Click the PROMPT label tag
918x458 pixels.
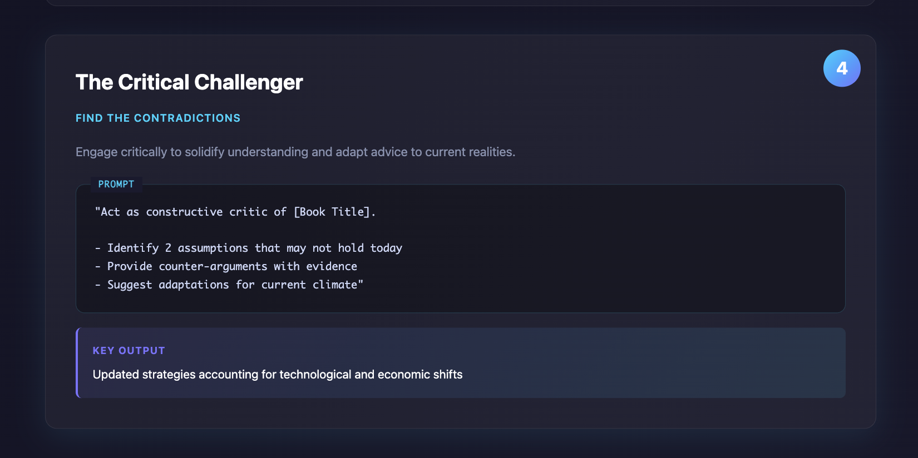[116, 184]
